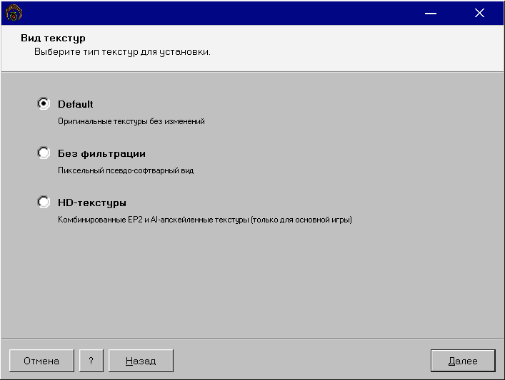This screenshot has width=505, height=380.
Task: Choose the "Без фильтрации" radio option
Action: (x=44, y=153)
